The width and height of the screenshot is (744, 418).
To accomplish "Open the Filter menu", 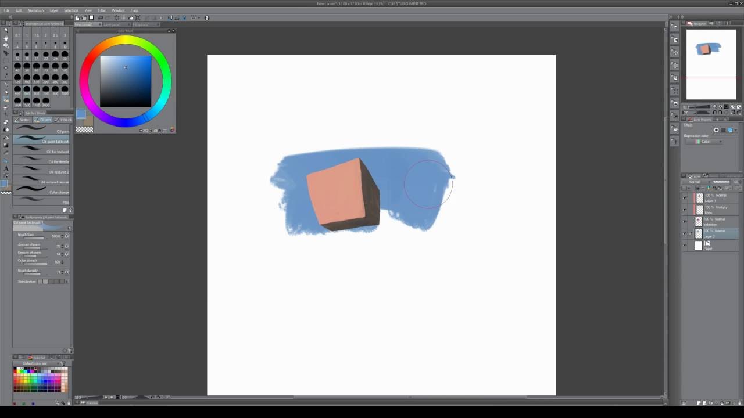I will 102,10.
